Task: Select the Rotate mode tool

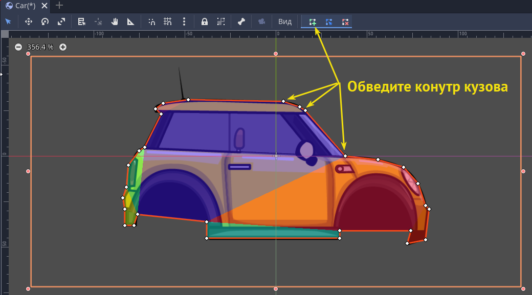Action: (45, 21)
